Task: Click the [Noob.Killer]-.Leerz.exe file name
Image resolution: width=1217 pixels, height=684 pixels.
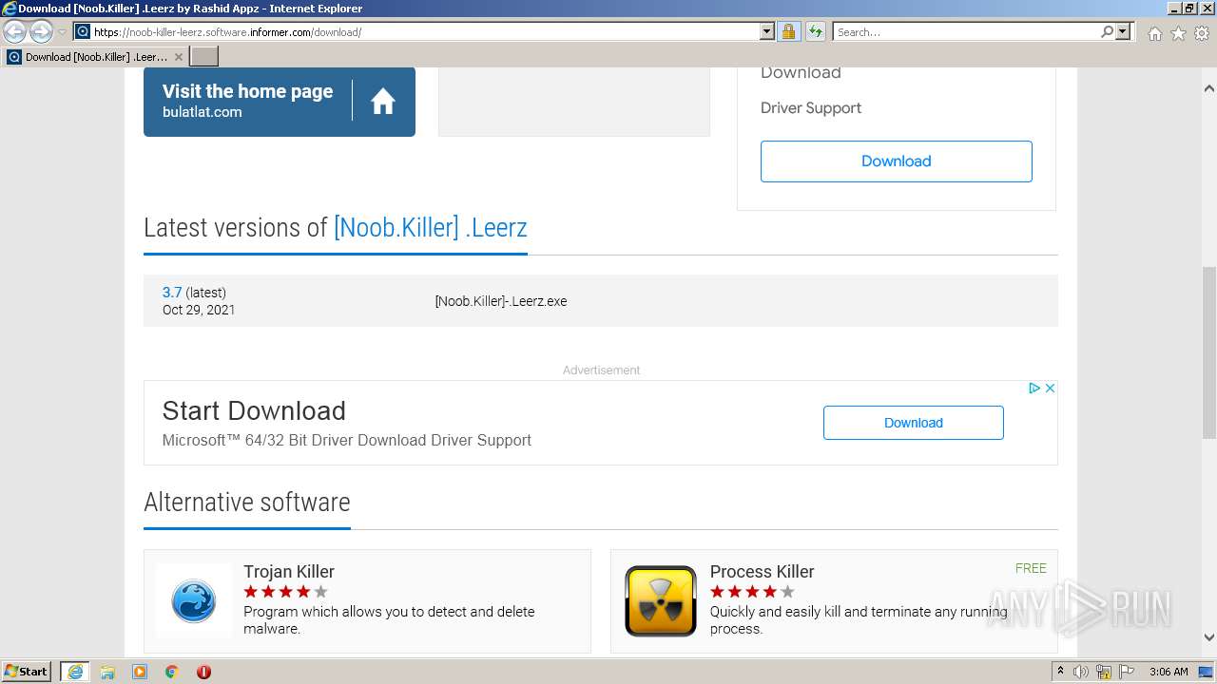Action: tap(501, 301)
